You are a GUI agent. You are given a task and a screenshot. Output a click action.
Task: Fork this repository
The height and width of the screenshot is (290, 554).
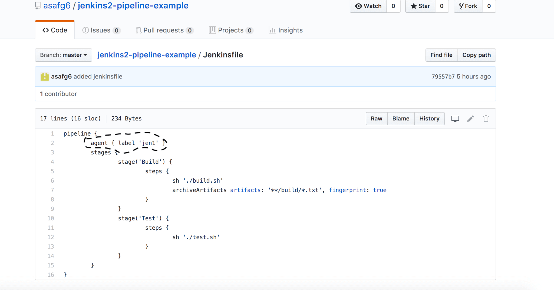pyautogui.click(x=468, y=6)
